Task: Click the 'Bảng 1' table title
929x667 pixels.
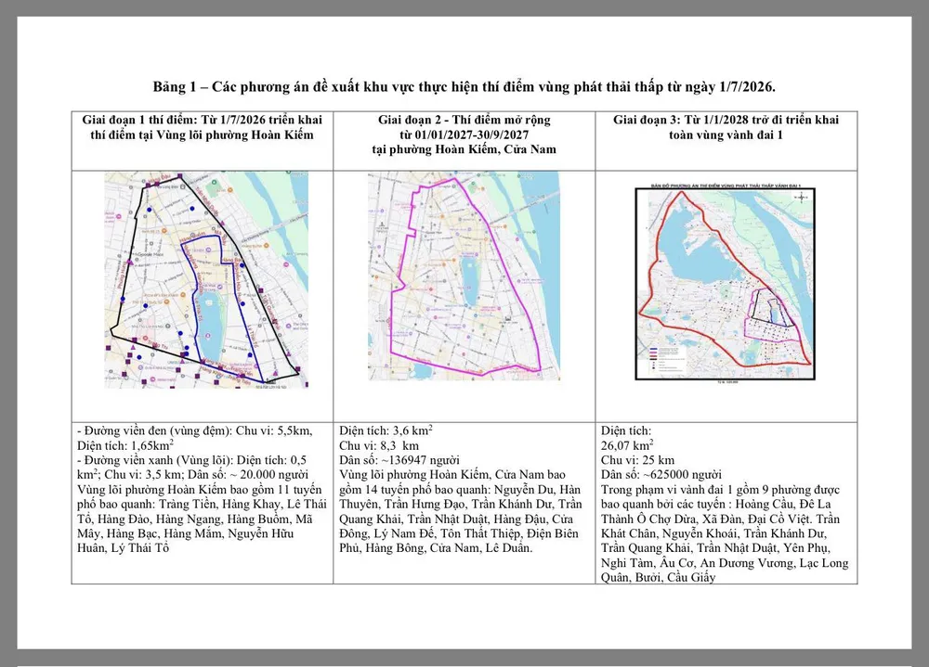Action: [464, 86]
